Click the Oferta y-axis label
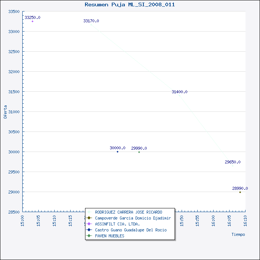The height and width of the screenshot is (260, 260). click(x=5, y=112)
